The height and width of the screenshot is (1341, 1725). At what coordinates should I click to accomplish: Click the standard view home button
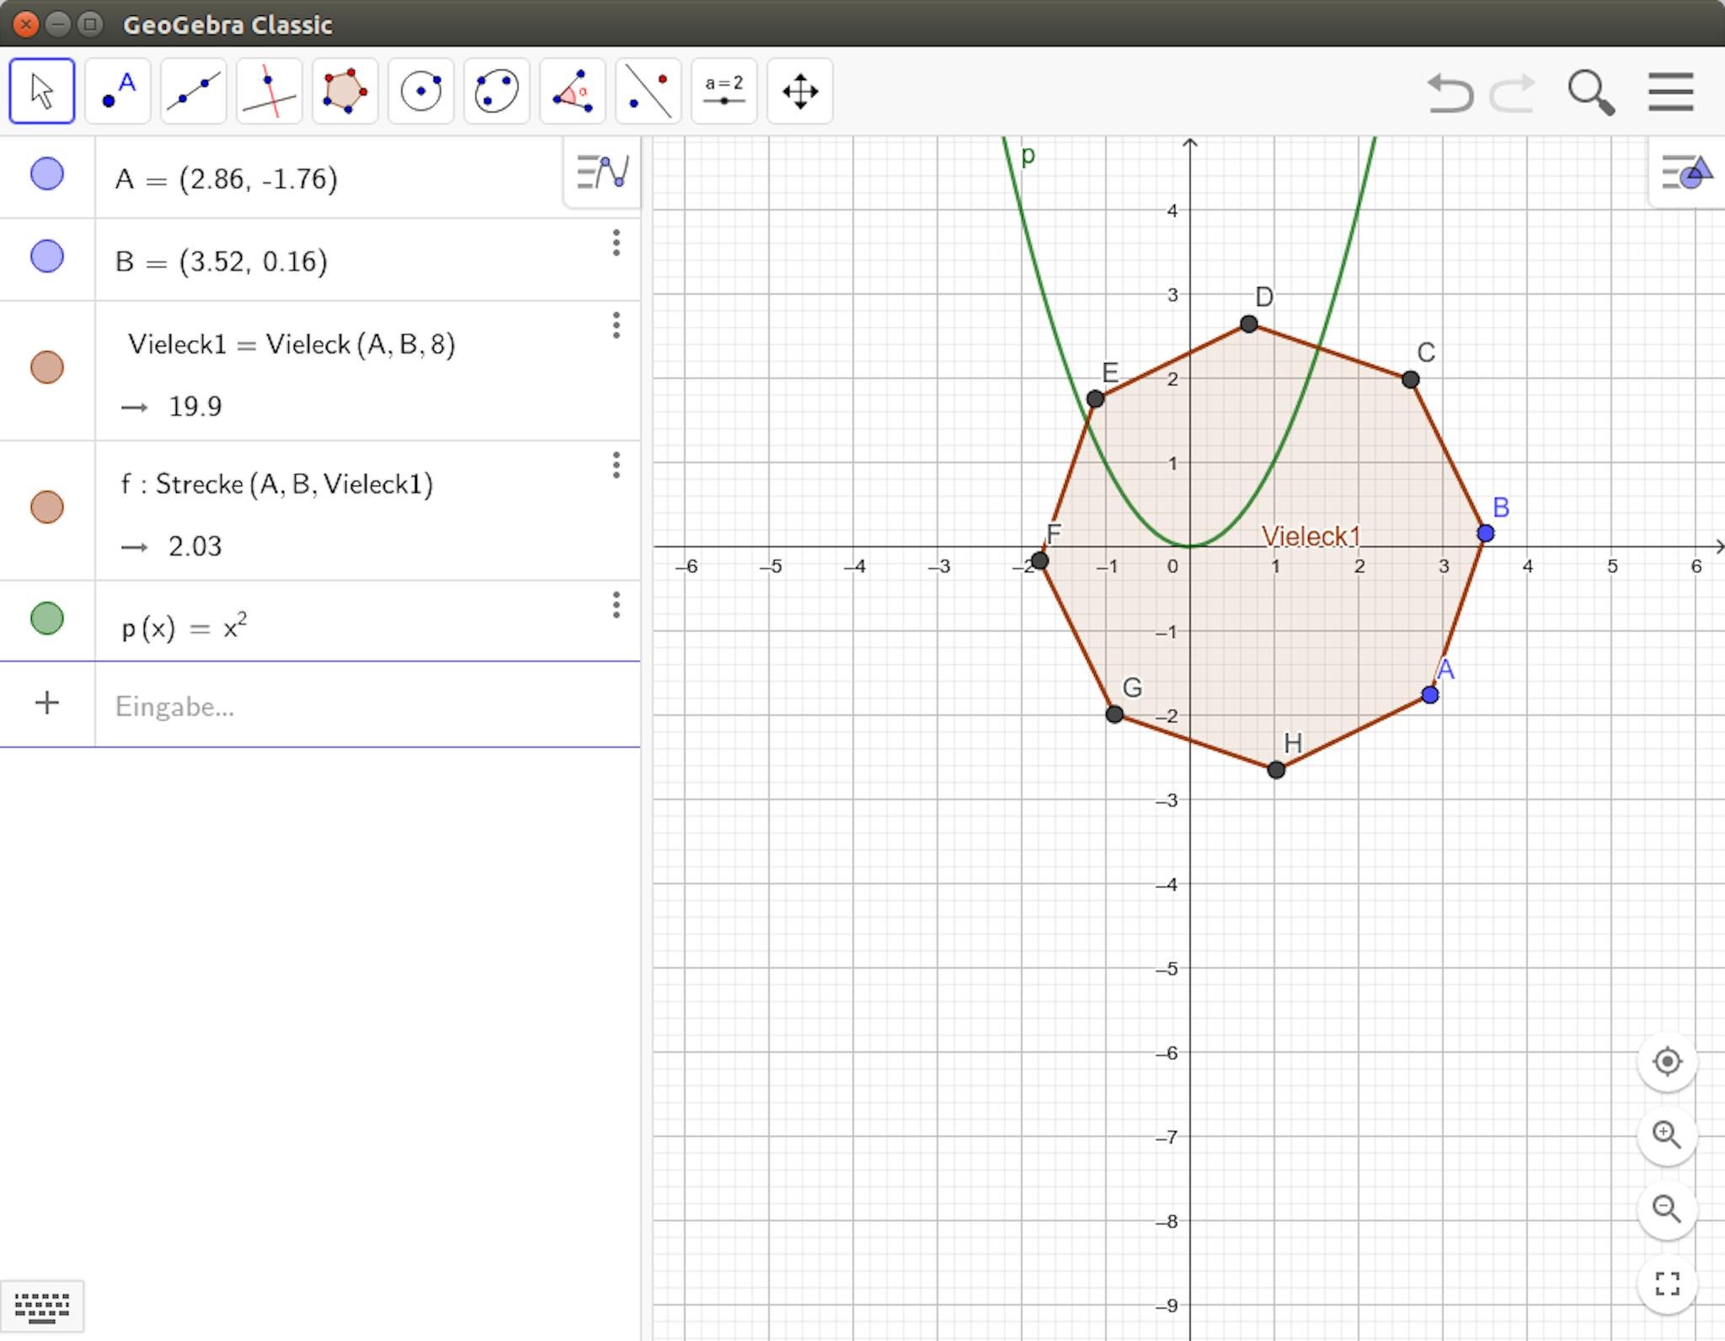click(x=1668, y=1061)
